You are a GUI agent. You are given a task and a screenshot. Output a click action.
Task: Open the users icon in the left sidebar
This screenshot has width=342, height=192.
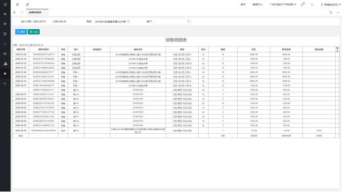pyautogui.click(x=5, y=64)
